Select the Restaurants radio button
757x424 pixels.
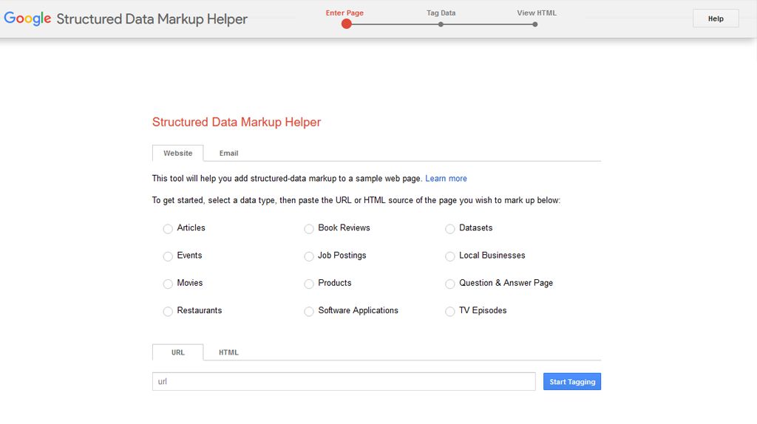point(168,311)
